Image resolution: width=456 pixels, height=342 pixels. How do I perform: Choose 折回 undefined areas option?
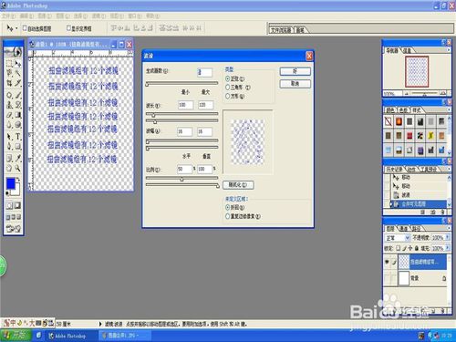tap(227, 207)
